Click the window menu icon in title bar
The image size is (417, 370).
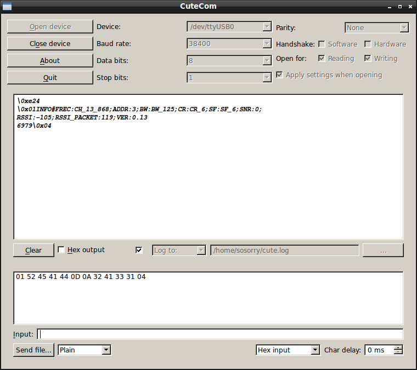pos(7,6)
